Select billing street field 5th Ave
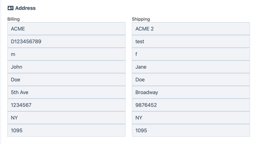The width and height of the screenshot is (257, 144). [66, 92]
